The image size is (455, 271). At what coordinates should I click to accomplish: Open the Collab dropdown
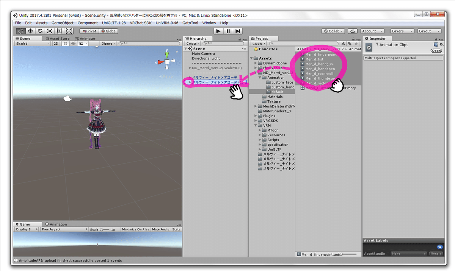[333, 31]
